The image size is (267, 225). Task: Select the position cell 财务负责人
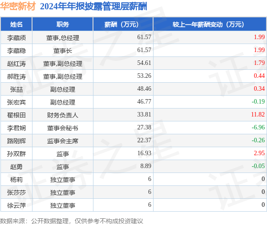63,115
